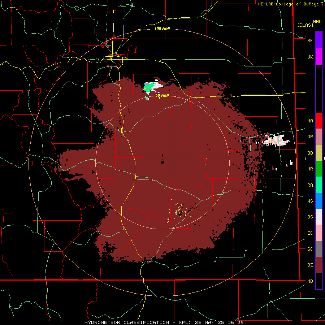
Task: Click the RF legend label
Action: (310, 40)
